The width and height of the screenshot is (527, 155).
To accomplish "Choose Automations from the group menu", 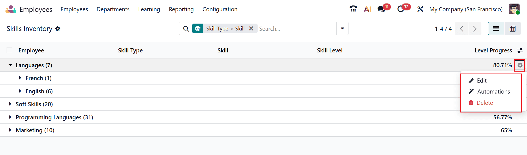I will [x=493, y=91].
